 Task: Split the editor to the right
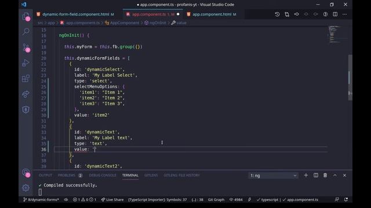pos(335,14)
